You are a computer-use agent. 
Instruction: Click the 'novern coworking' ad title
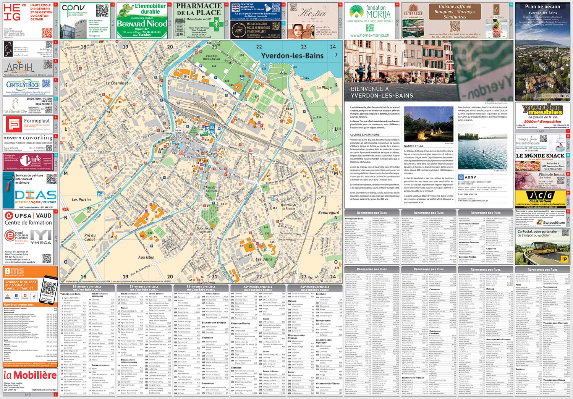[28, 137]
